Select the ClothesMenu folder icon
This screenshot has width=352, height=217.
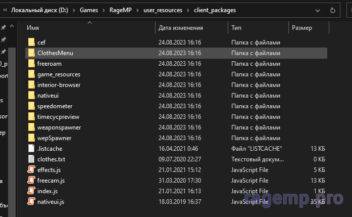tap(31, 53)
